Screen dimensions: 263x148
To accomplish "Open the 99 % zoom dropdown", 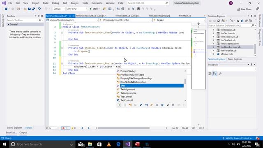I will [51, 128].
